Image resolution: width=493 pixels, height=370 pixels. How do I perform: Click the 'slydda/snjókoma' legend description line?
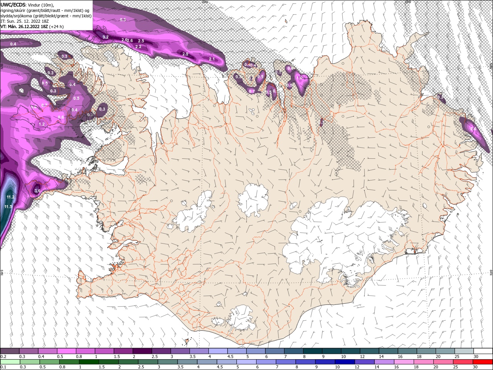tap(46, 16)
